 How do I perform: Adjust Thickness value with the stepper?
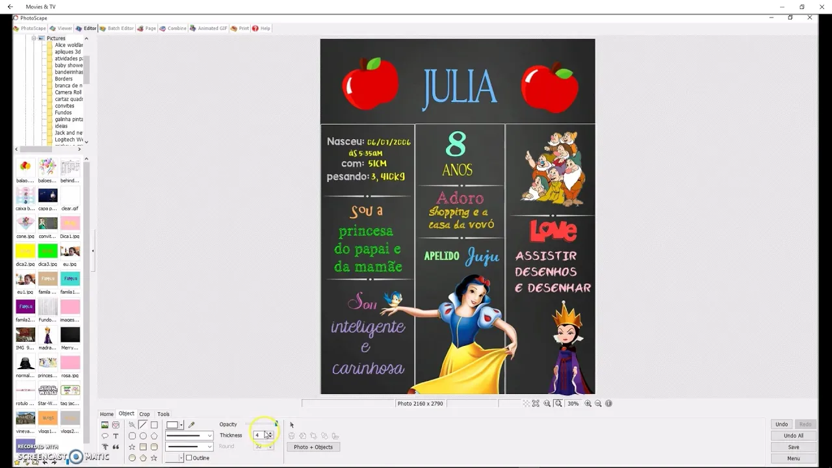pos(270,435)
